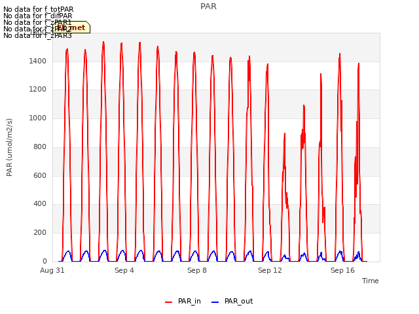The width and height of the screenshot is (419, 314).
Task: Click the 1200 y-axis tick label
Action: point(38,90)
